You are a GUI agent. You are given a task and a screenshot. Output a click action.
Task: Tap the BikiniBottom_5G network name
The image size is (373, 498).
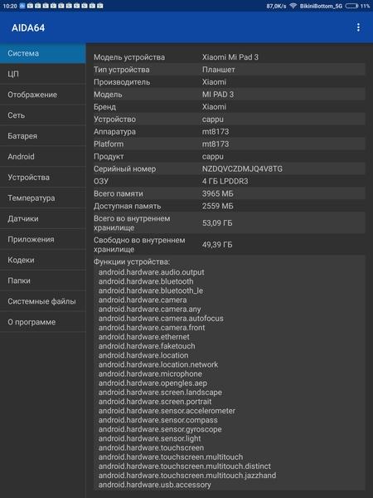click(321, 6)
